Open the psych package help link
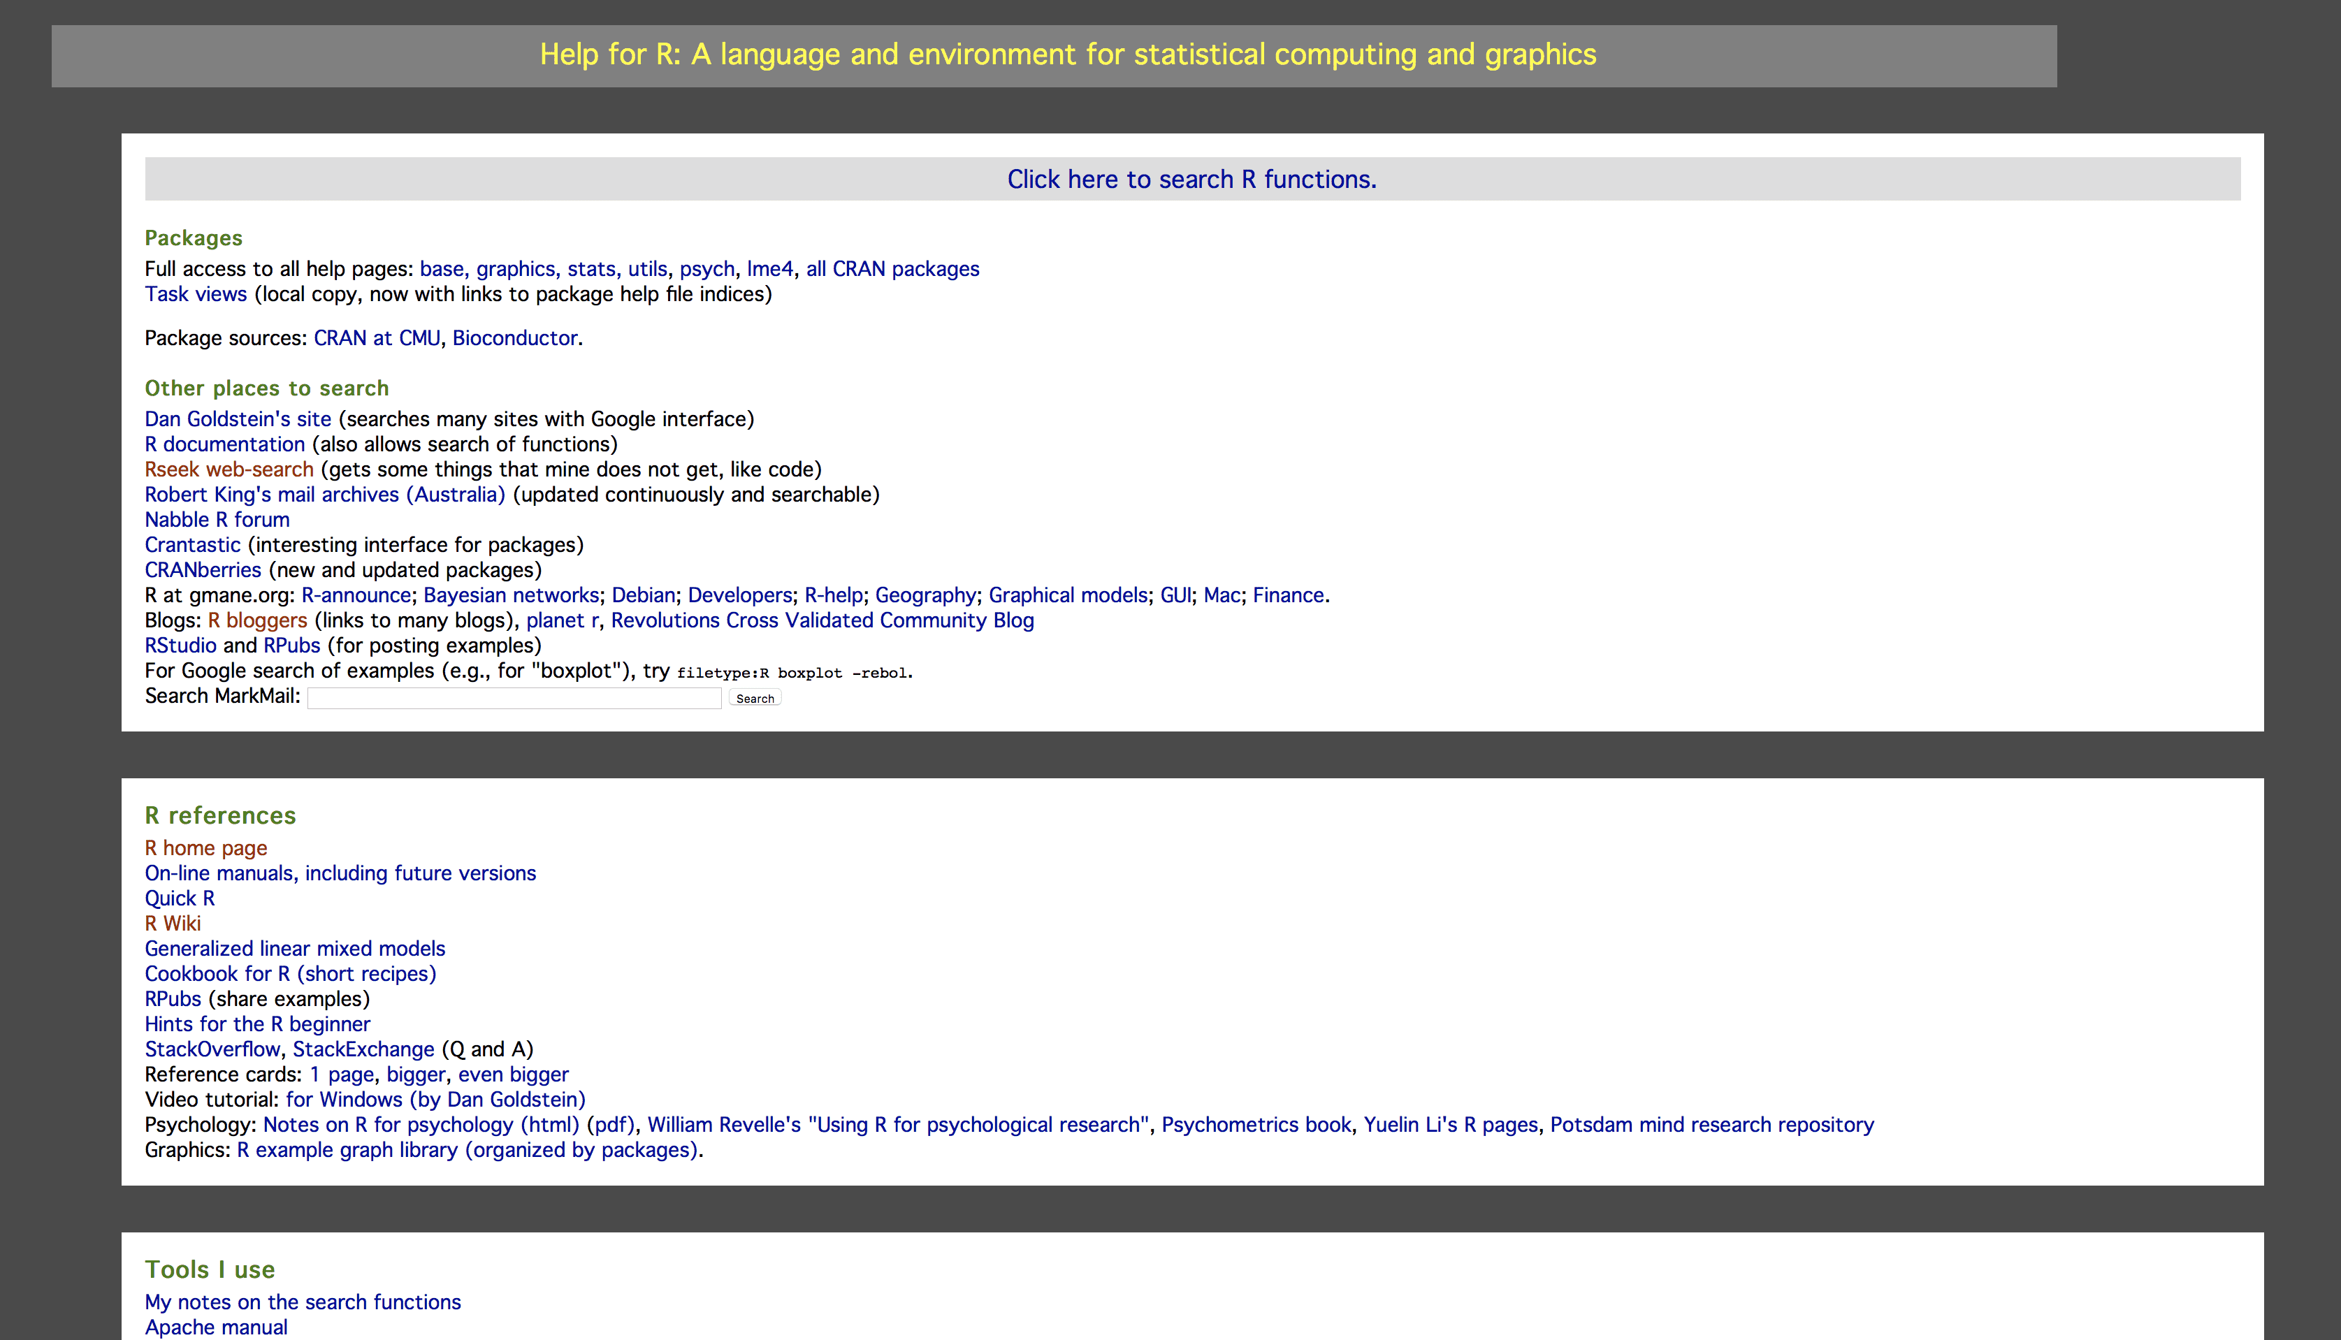 pyautogui.click(x=707, y=269)
